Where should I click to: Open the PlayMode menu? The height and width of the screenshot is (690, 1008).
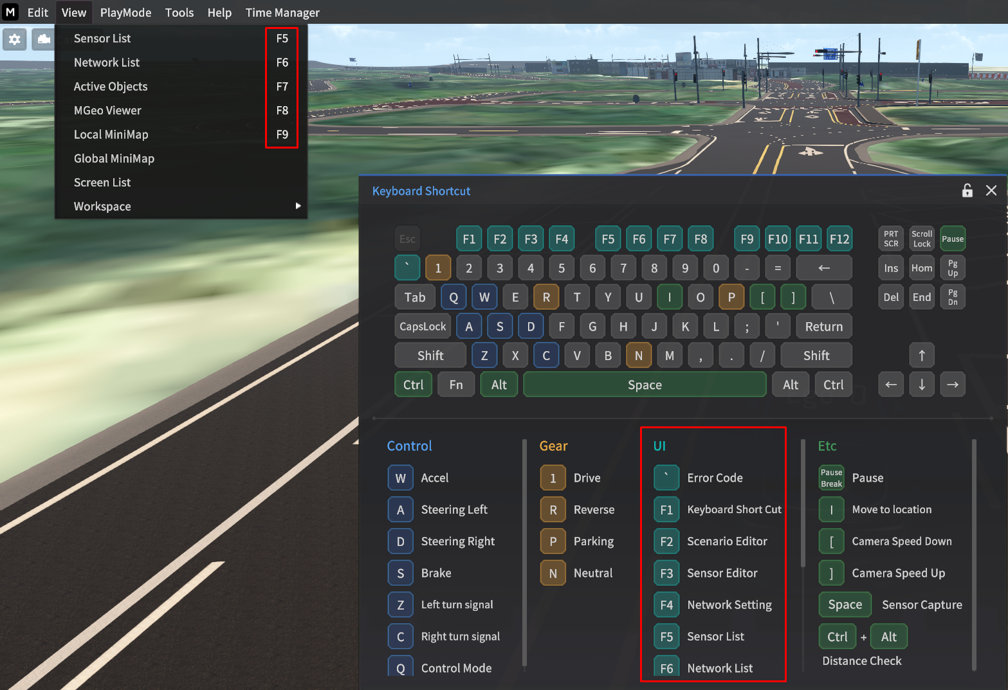pyautogui.click(x=125, y=12)
